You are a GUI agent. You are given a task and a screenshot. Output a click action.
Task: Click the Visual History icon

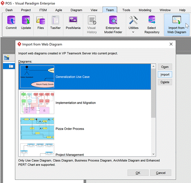(92, 20)
